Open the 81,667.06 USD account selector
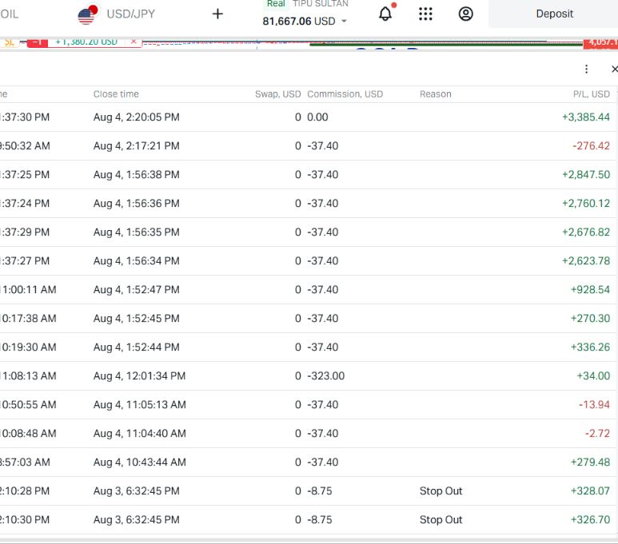 tap(305, 21)
